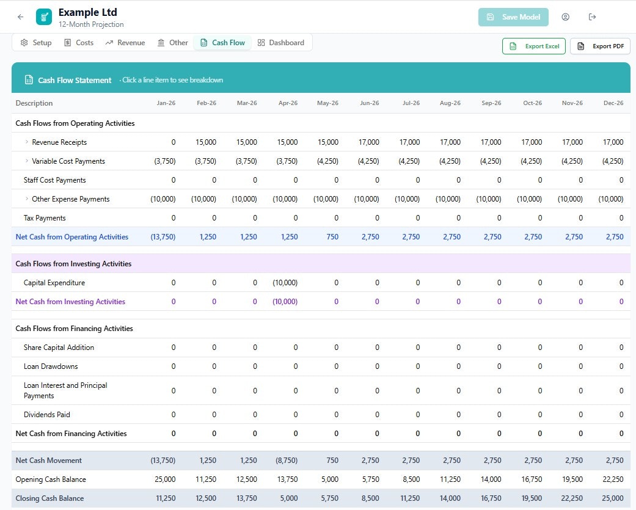Export the statement to Excel

click(534, 46)
